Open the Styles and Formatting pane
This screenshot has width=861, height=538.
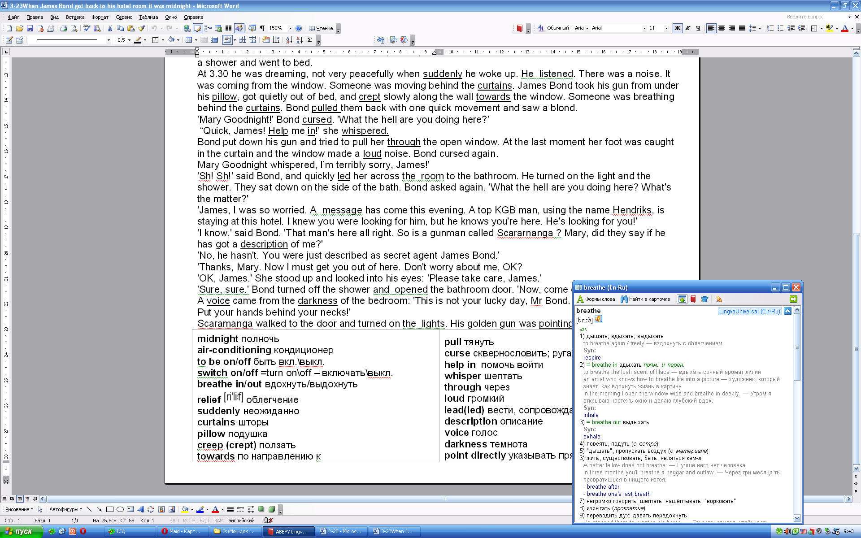click(x=540, y=28)
